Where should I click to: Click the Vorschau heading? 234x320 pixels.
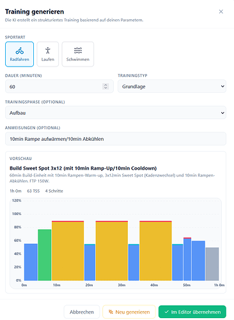click(20, 159)
